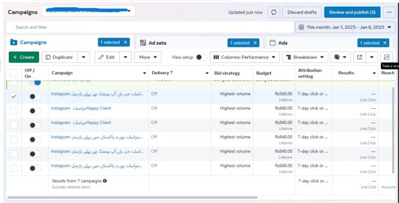Click the Discard drafts button

(302, 12)
